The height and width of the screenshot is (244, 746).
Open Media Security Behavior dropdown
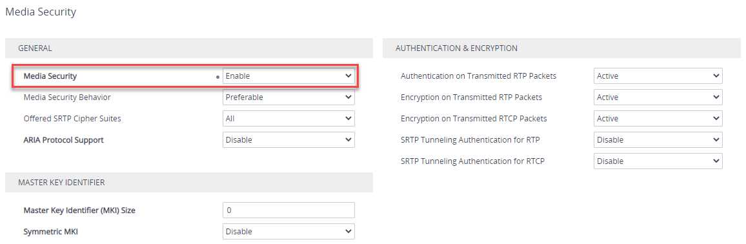pyautogui.click(x=288, y=97)
